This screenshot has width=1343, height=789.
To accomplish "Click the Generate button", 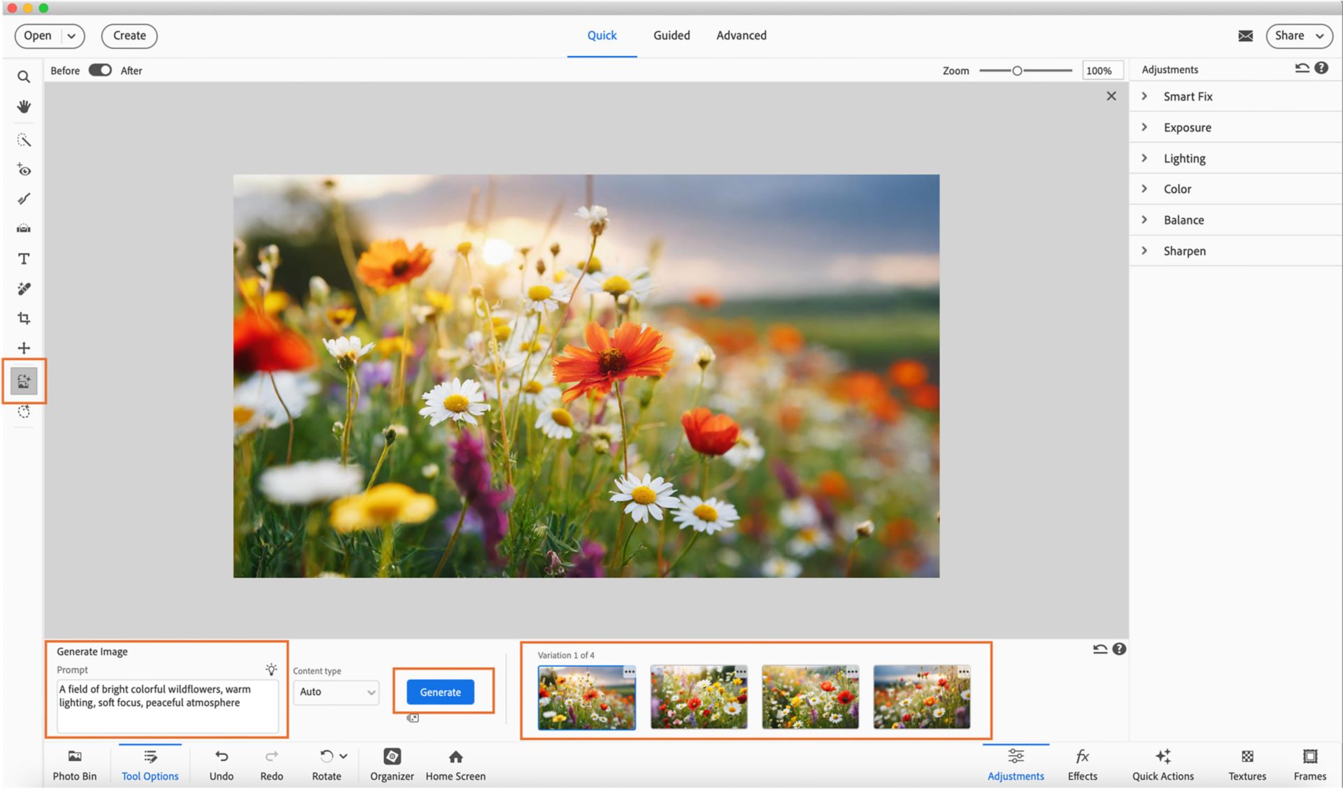I will (x=440, y=692).
